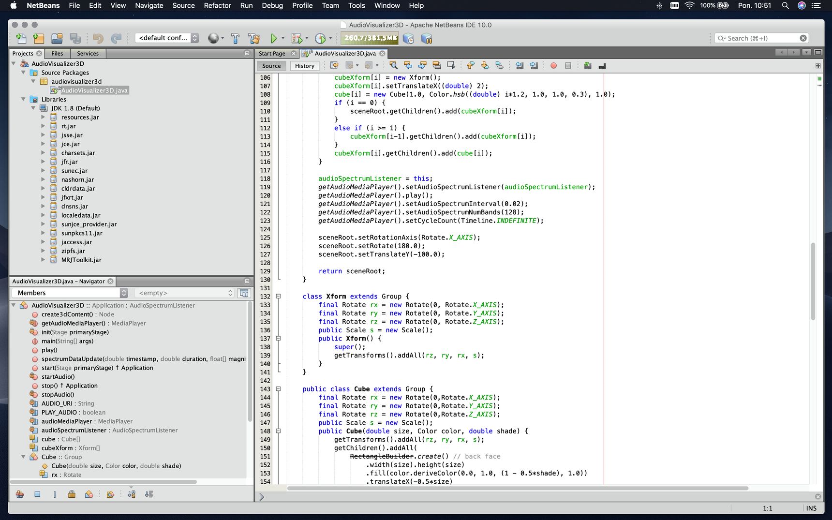
Task: Click the Comment lines icon
Action: point(588,65)
